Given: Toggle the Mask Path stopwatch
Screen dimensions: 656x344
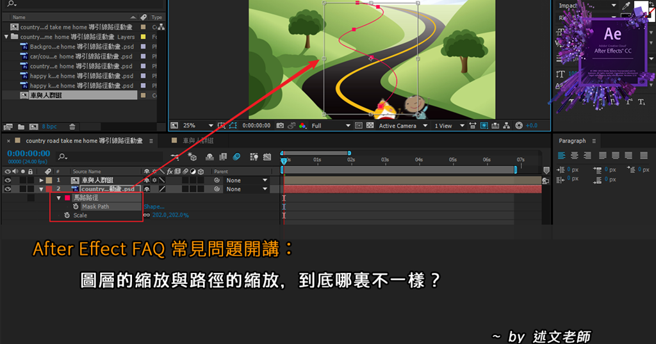Looking at the screenshot, I should tap(76, 207).
